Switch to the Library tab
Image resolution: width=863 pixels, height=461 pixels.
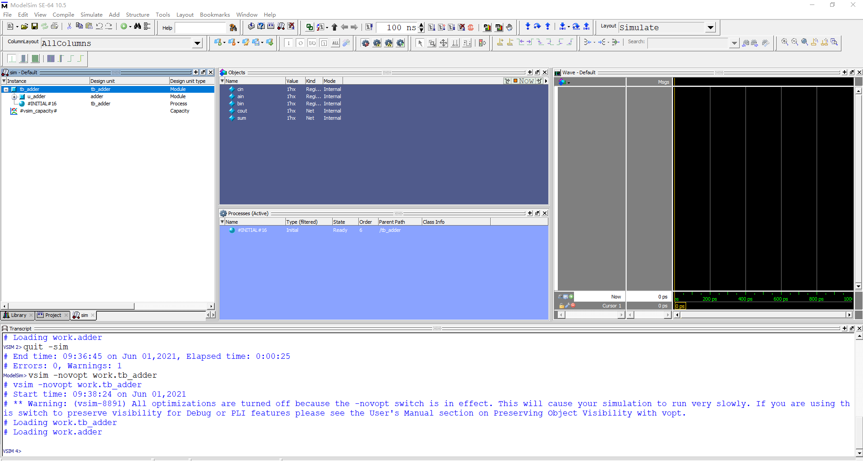tap(18, 315)
